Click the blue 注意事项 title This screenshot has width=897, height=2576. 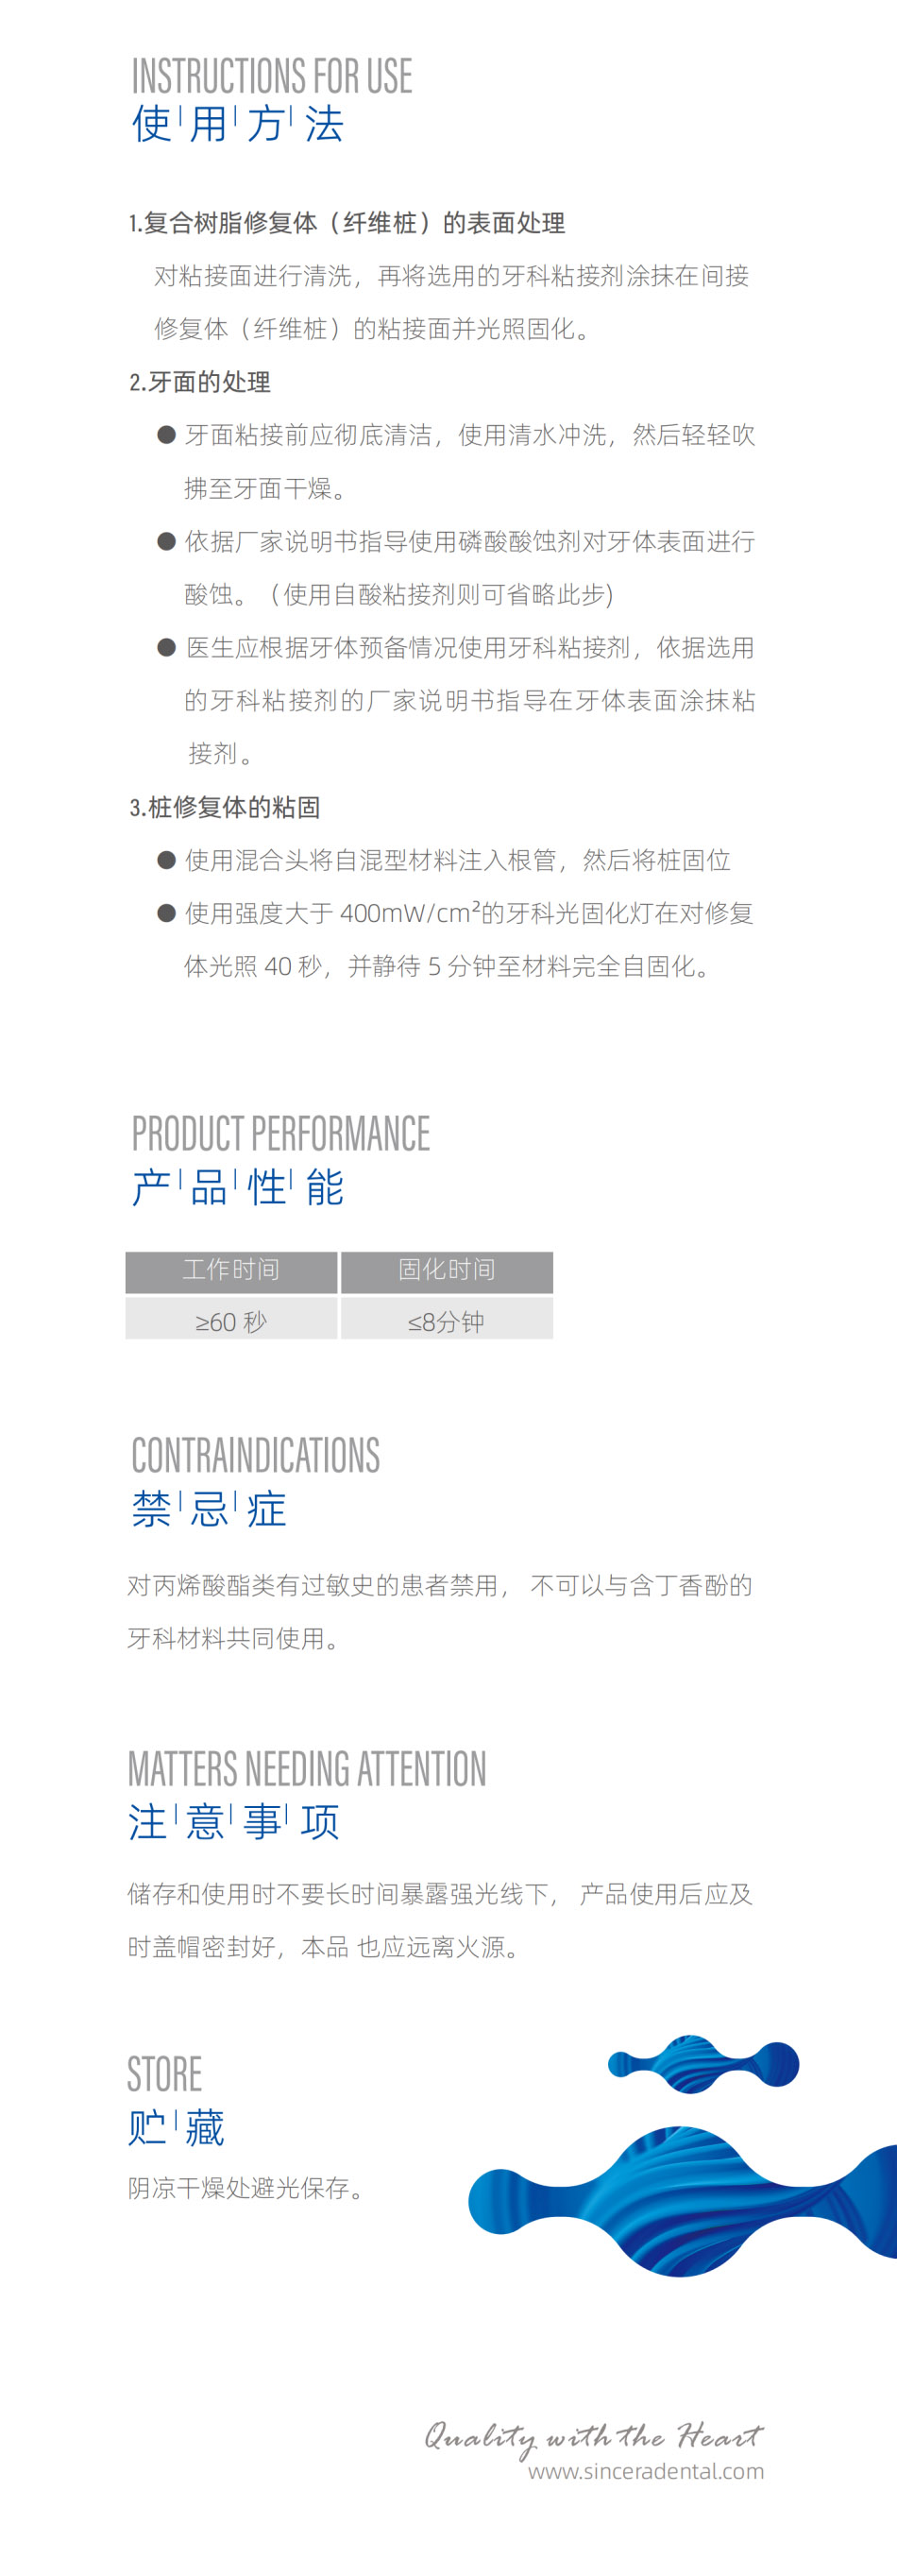pos(234,1822)
